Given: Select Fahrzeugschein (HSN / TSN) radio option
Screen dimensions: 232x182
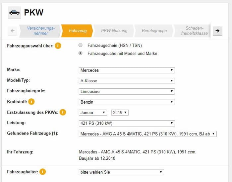Looking at the screenshot, I should [81, 45].
